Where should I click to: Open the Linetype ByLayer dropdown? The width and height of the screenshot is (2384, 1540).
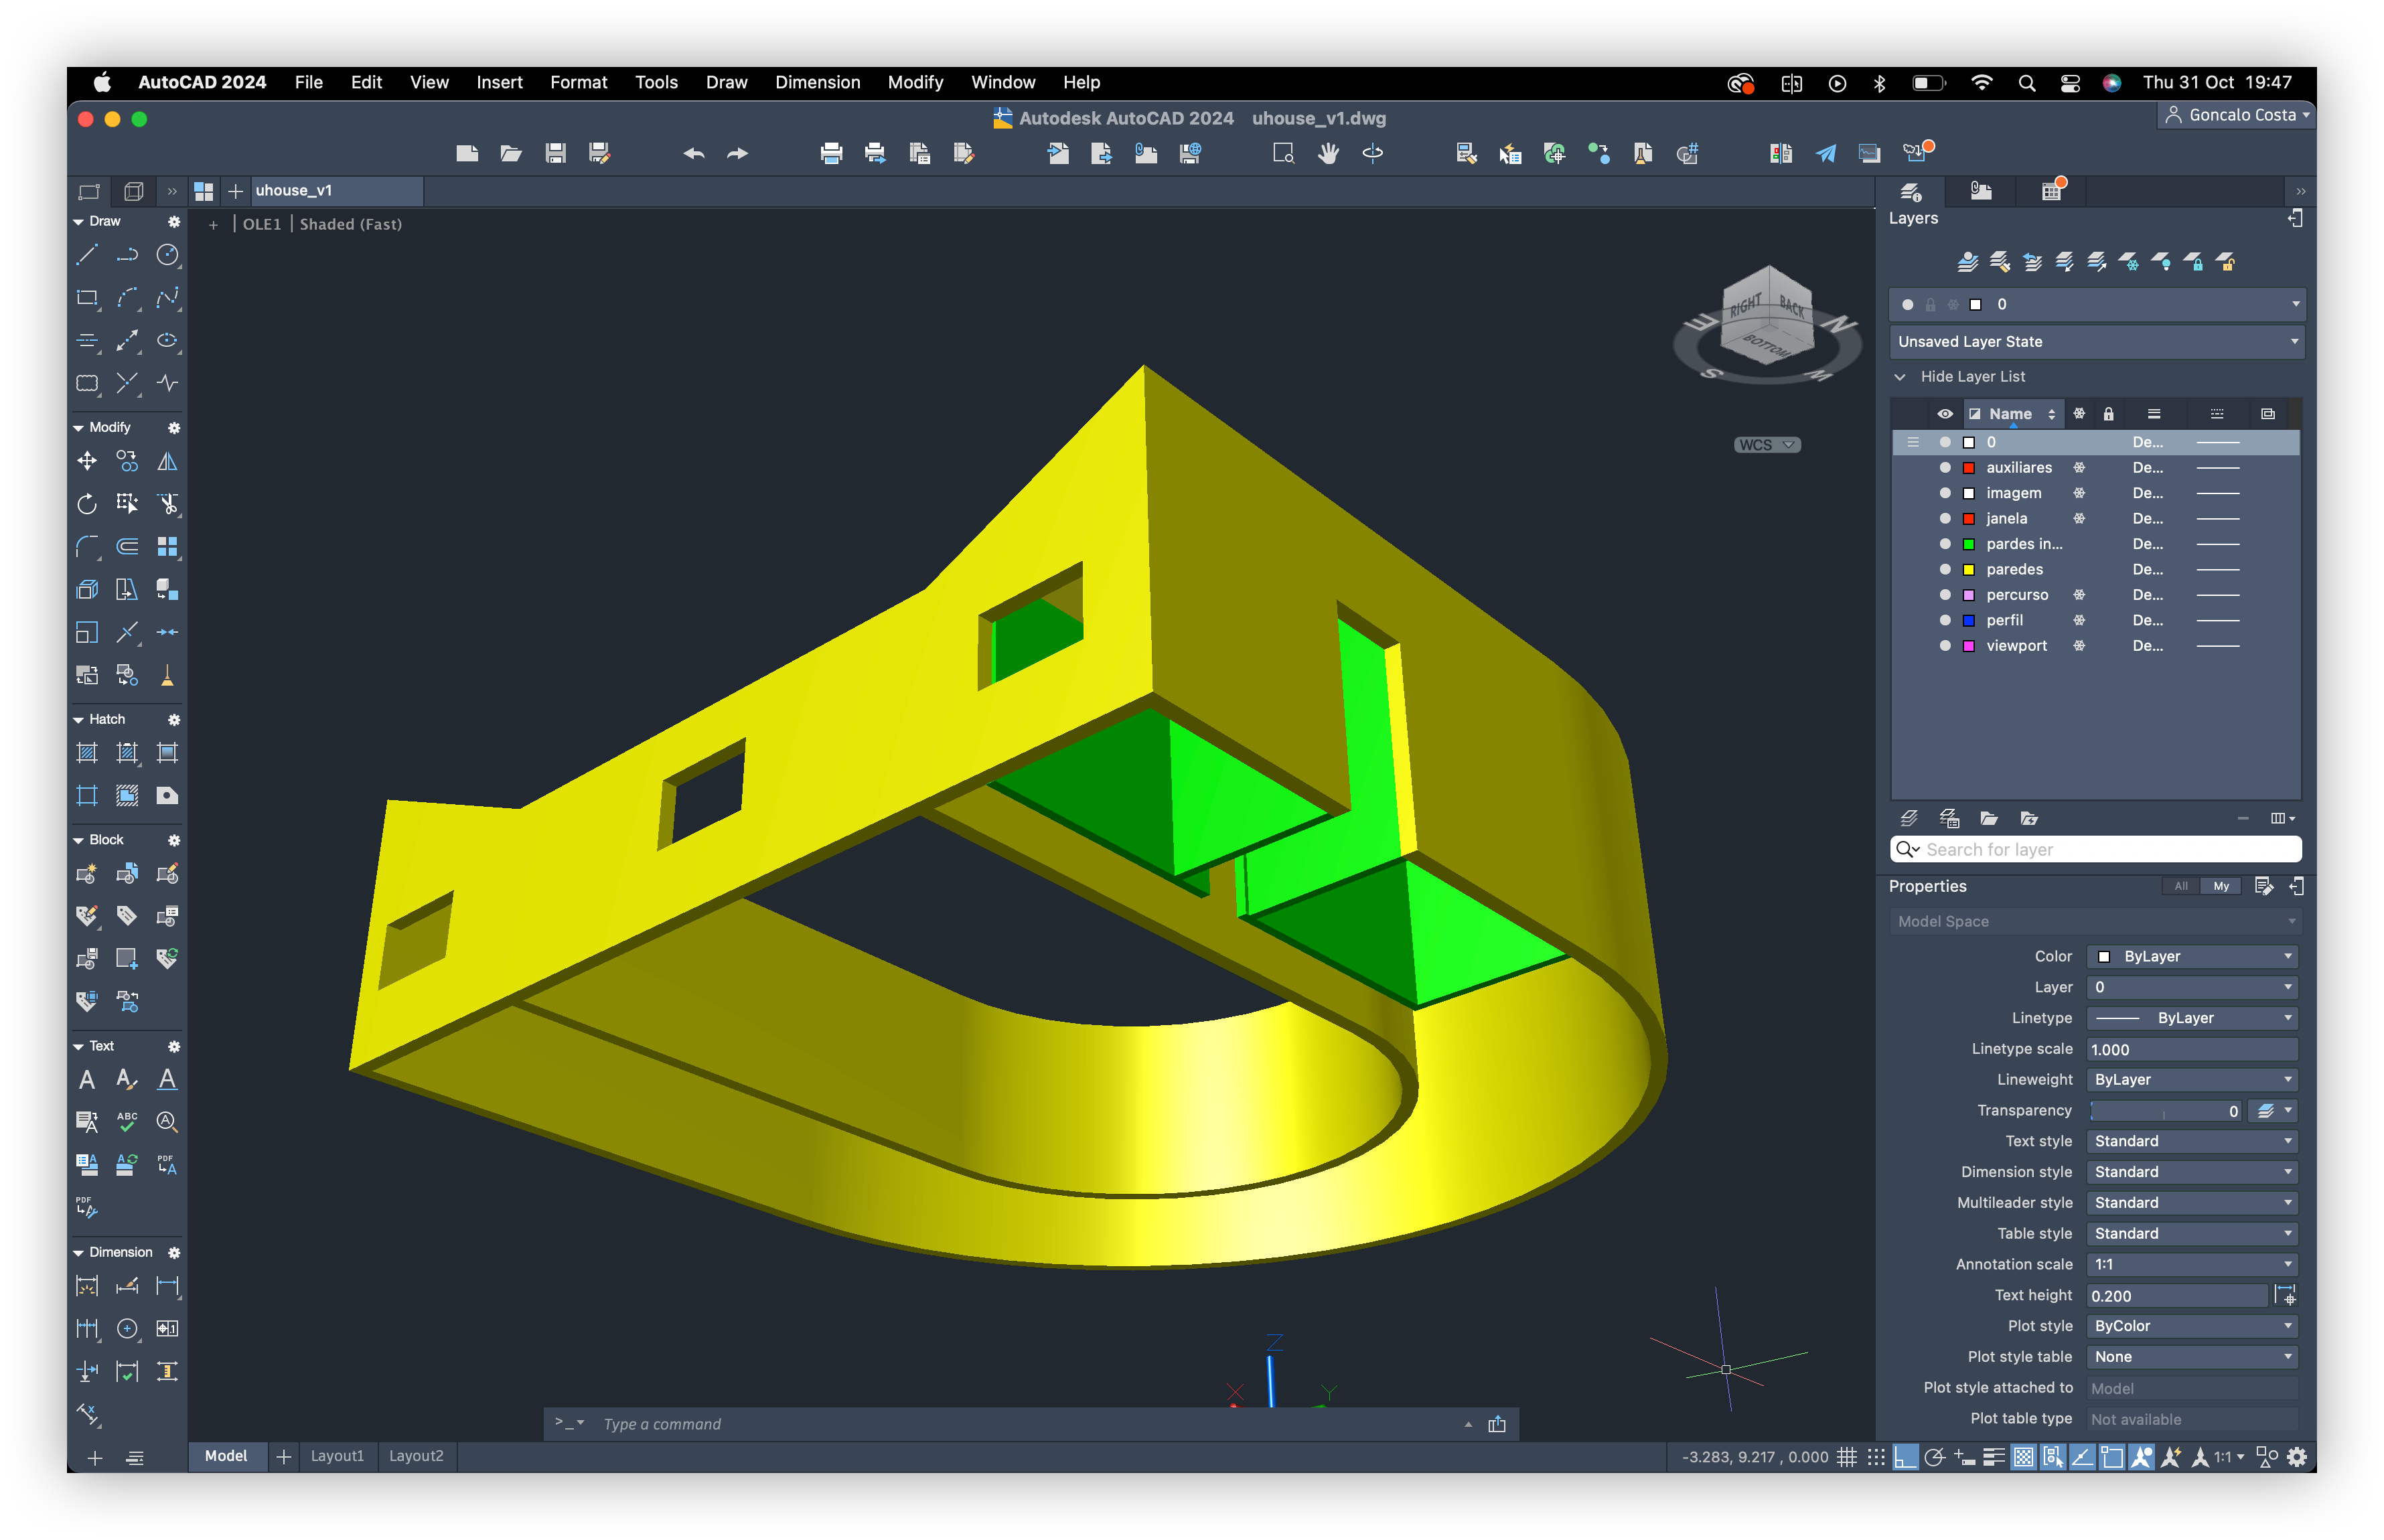coord(2192,1018)
